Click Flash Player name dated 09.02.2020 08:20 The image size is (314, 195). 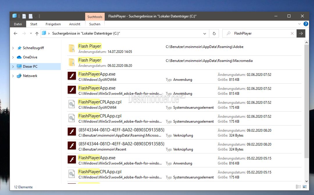(x=90, y=60)
